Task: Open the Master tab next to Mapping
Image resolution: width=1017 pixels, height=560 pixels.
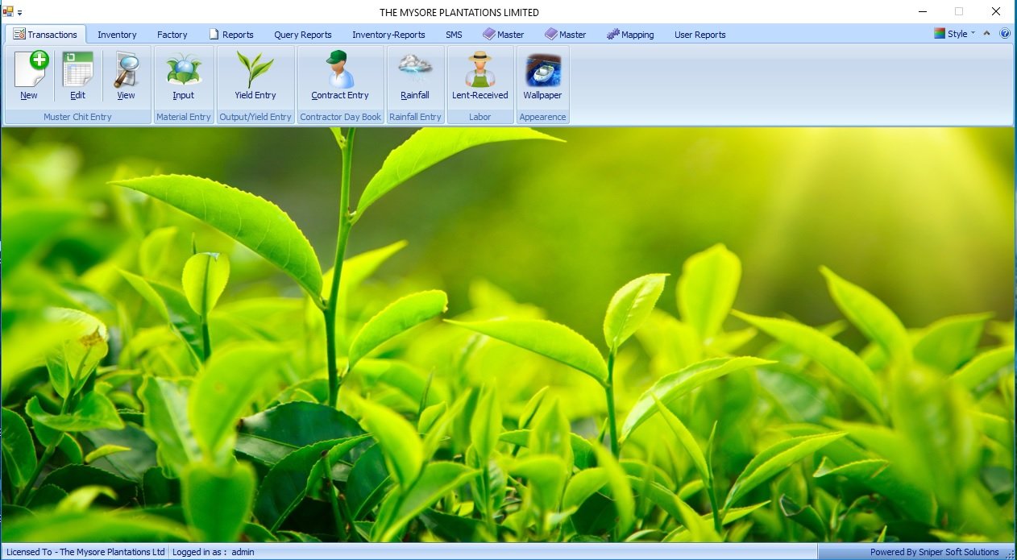Action: point(566,35)
